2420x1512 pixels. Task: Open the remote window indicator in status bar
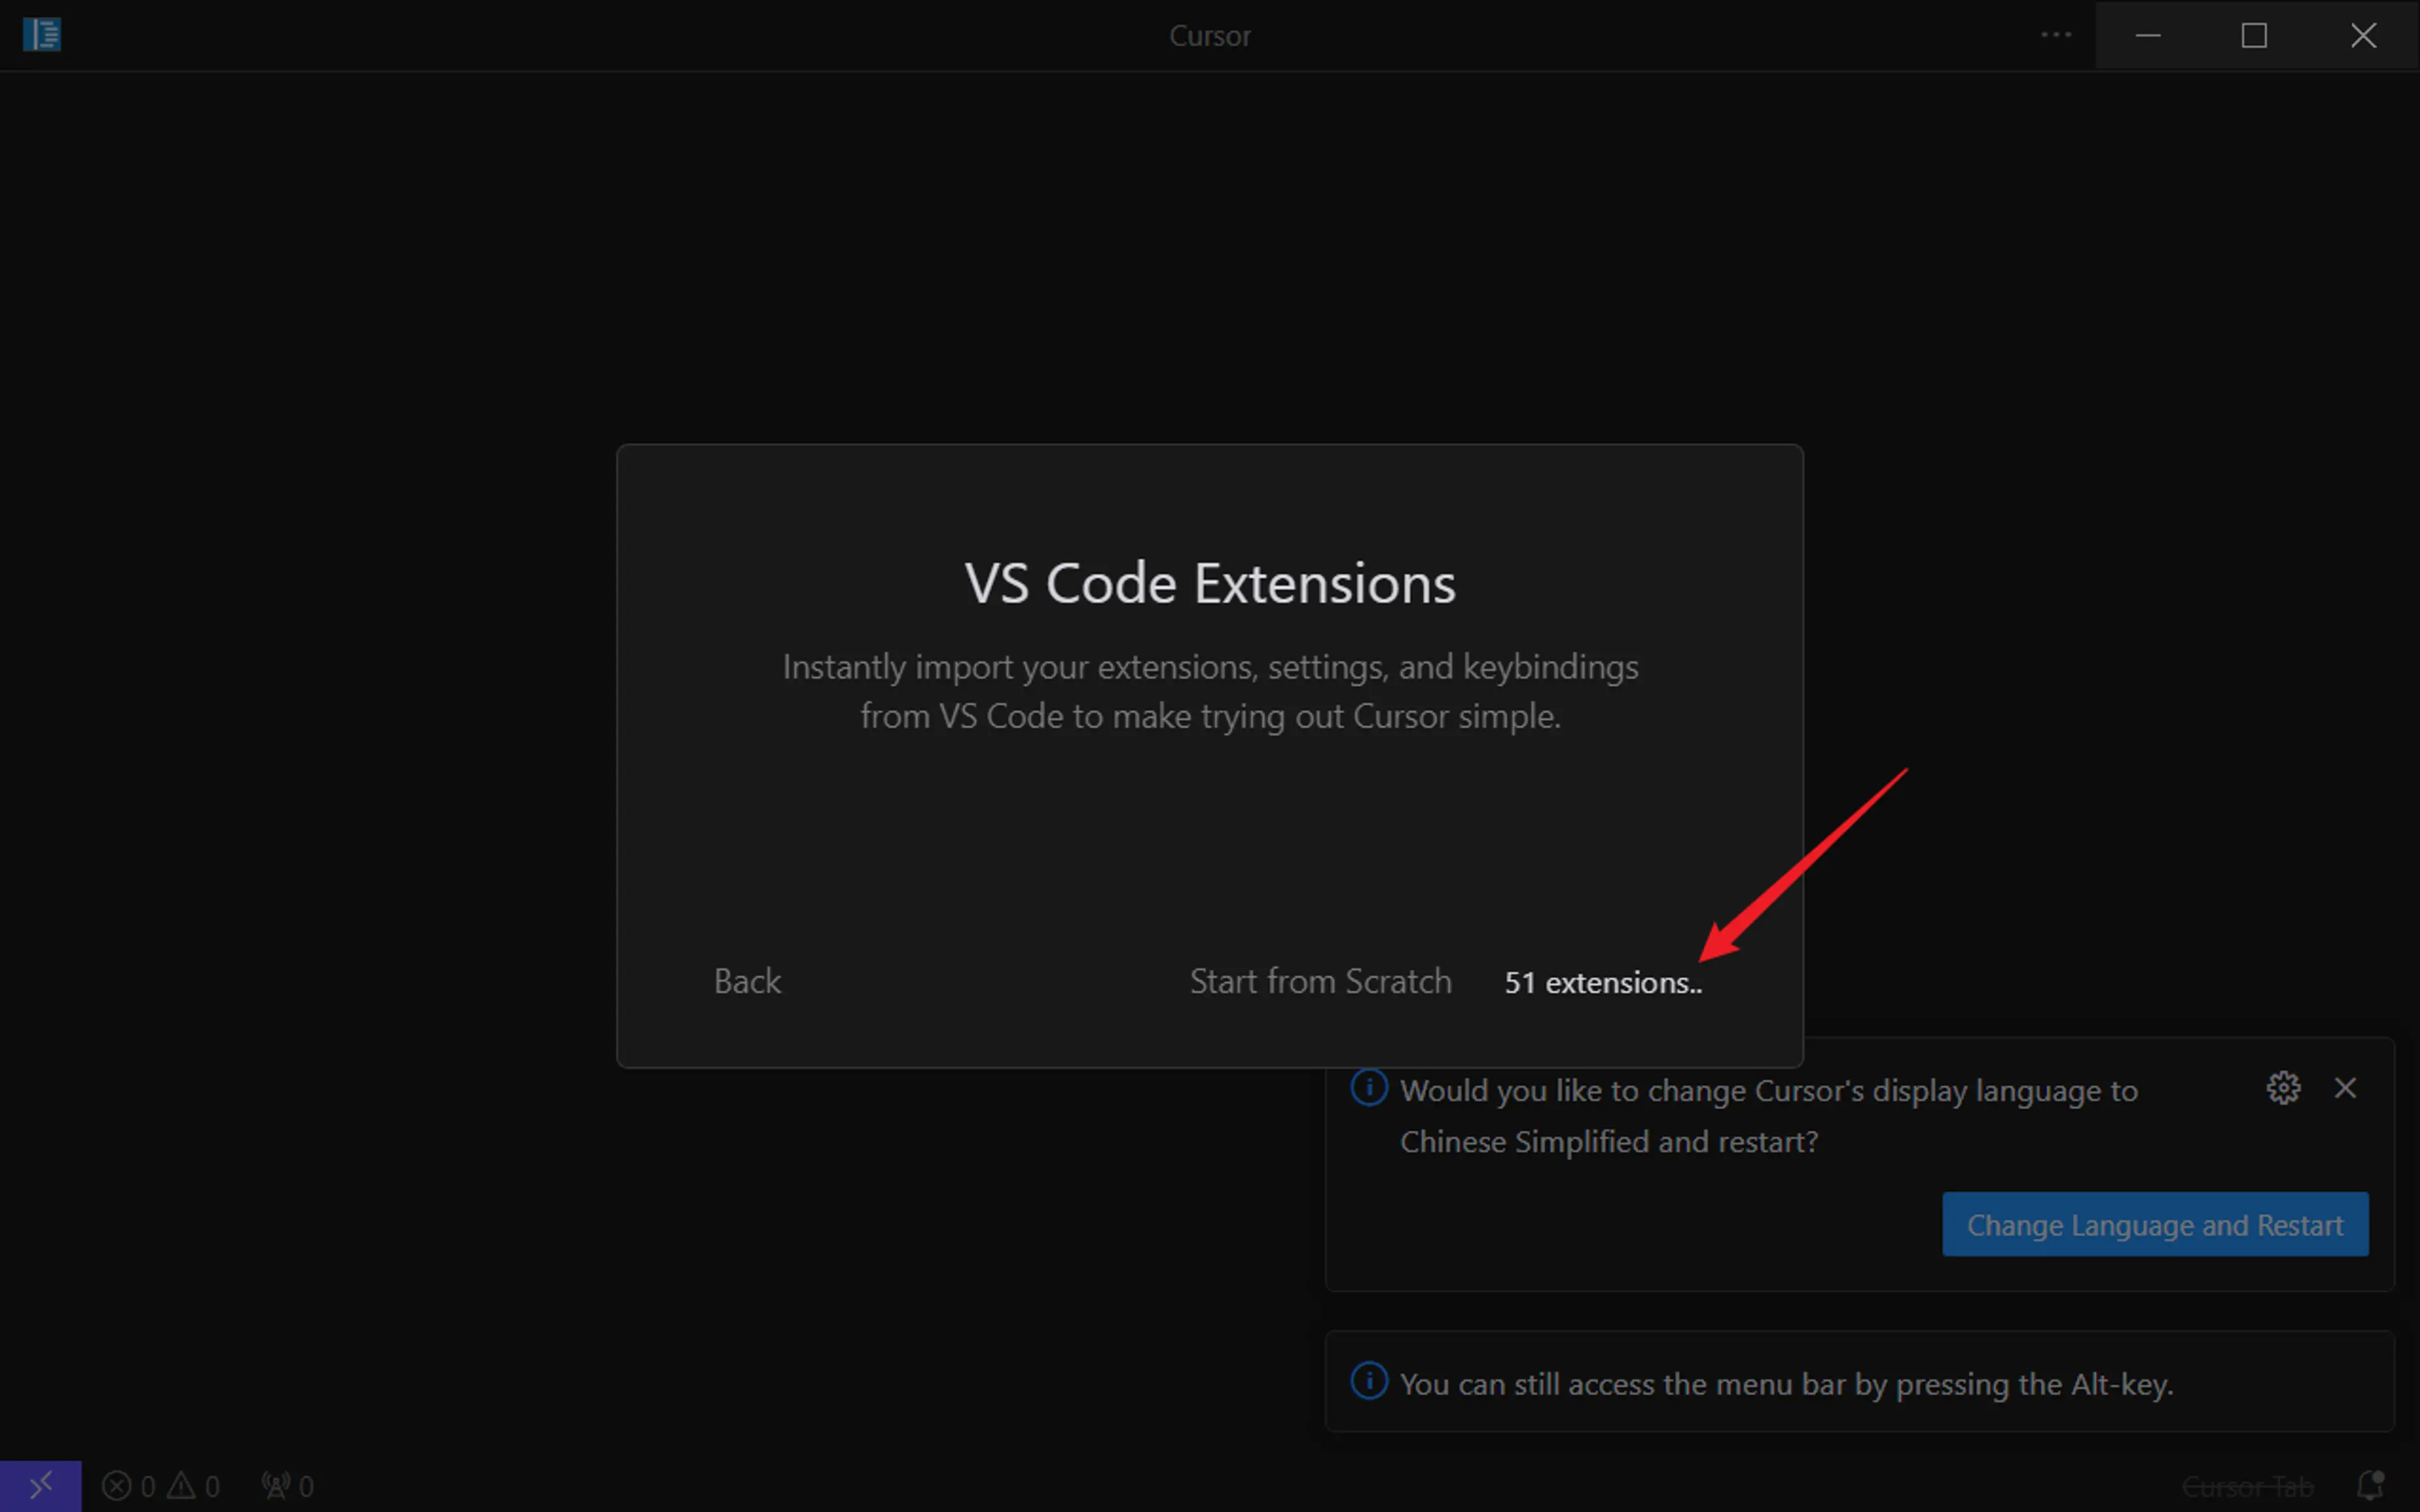tap(40, 1486)
